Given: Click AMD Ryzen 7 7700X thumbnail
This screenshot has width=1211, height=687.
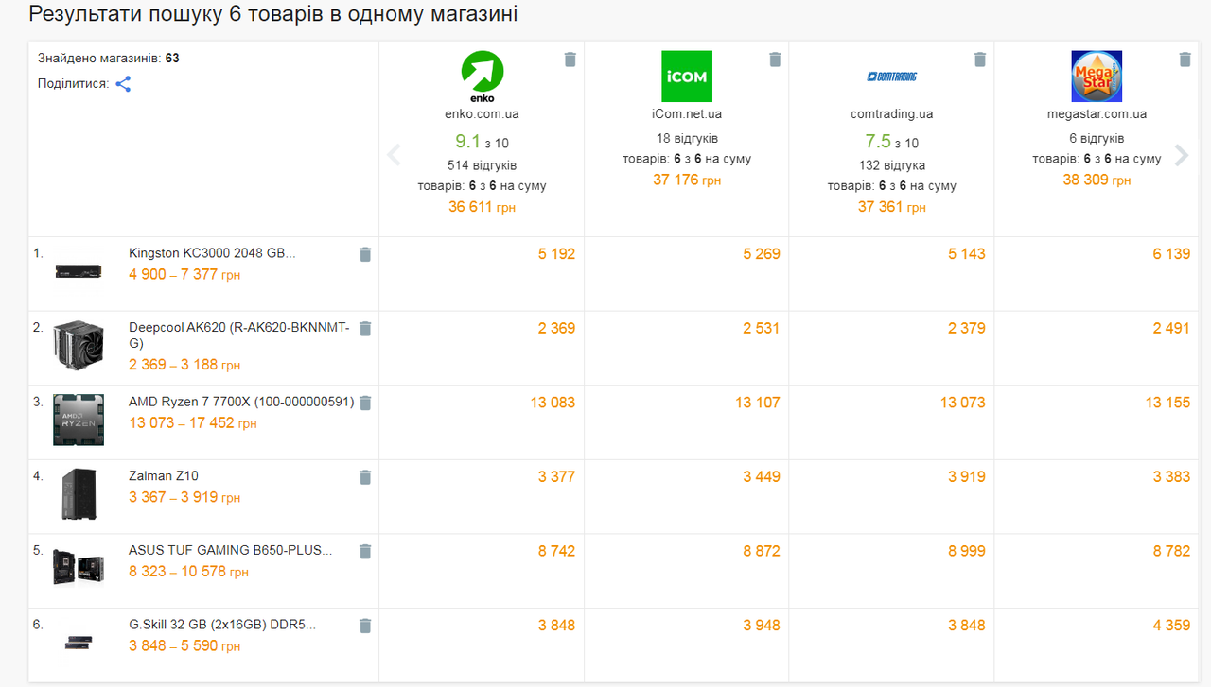Looking at the screenshot, I should [x=79, y=421].
